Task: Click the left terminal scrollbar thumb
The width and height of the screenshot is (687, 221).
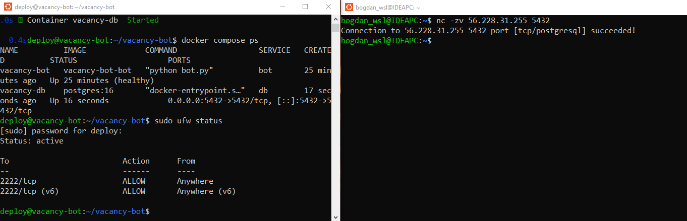Action: coord(336,28)
